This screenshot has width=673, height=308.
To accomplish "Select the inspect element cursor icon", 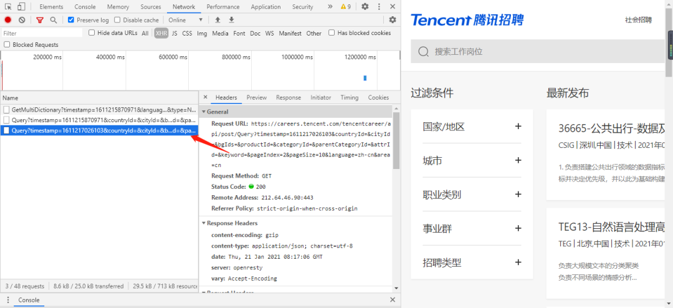I will tap(8, 6).
